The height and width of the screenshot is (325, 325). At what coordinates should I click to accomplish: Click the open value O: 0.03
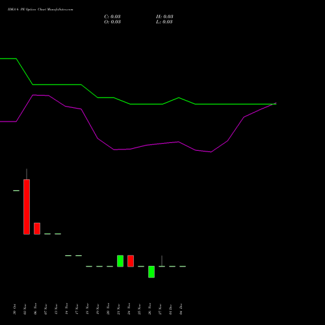tap(112, 22)
